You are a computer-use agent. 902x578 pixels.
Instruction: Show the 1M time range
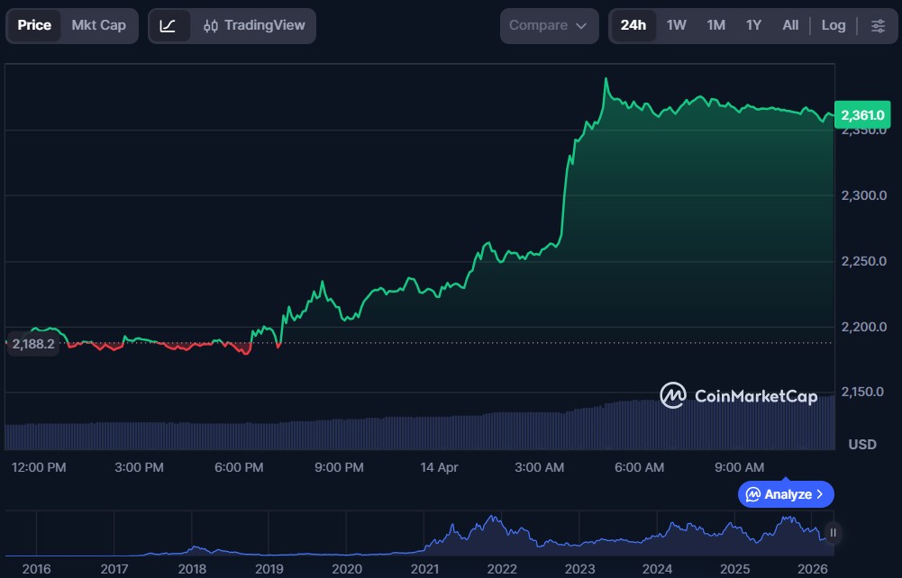click(x=715, y=25)
